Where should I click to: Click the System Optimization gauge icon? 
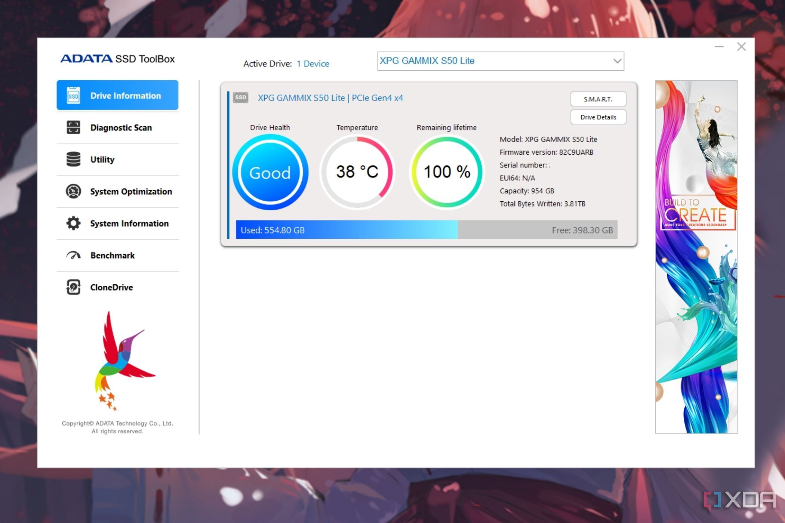[73, 191]
